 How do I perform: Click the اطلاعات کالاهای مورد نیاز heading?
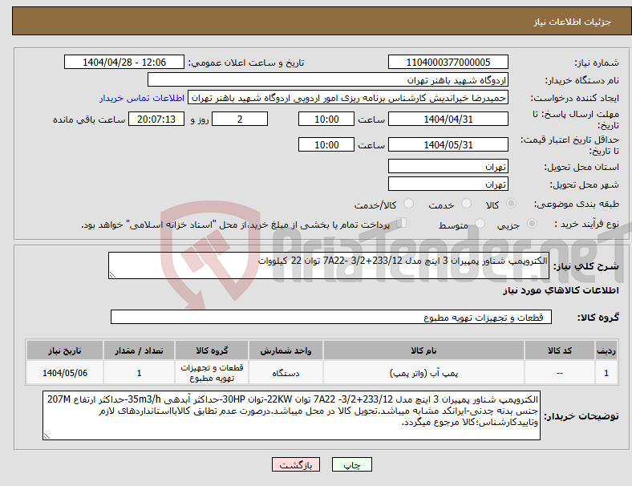[561, 290]
